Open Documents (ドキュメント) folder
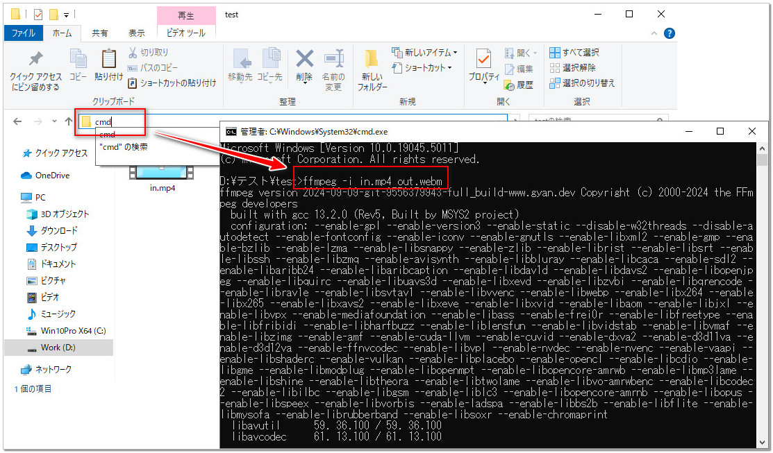773x453 pixels. point(51,264)
